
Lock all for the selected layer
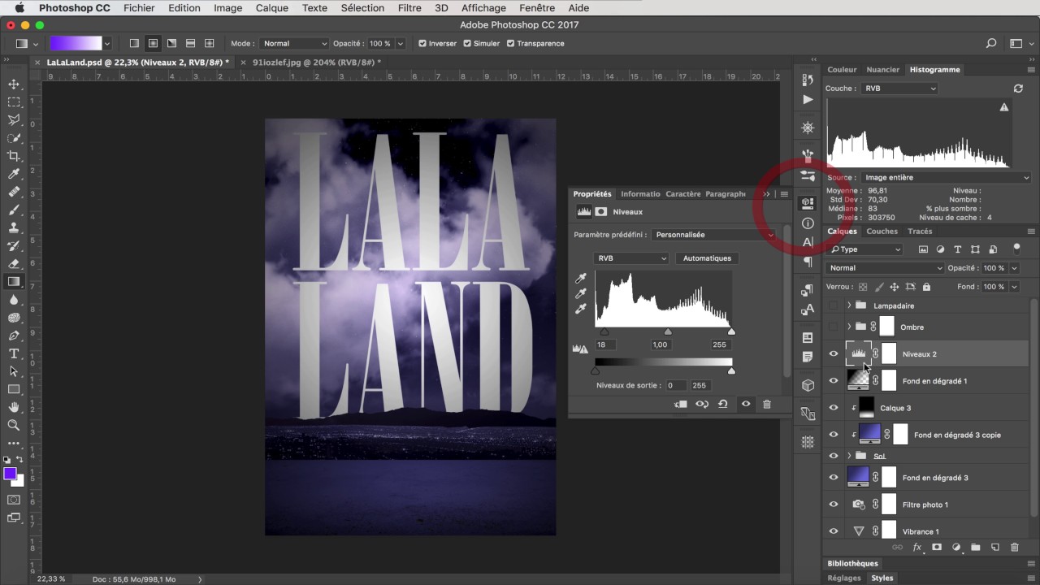pyautogui.click(x=926, y=287)
